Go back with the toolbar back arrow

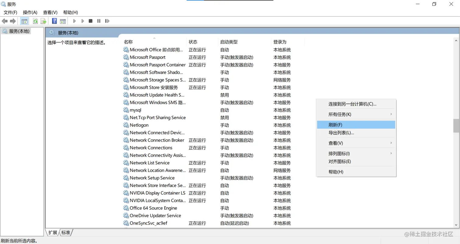[5, 21]
